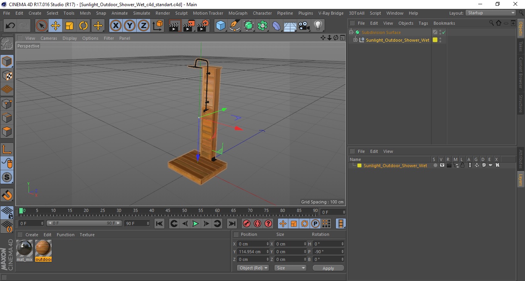This screenshot has width=525, height=281.
Task: Switch coordinate system icon
Action: [157, 26]
